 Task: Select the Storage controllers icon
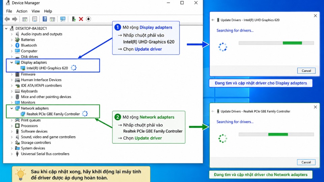click(x=17, y=142)
